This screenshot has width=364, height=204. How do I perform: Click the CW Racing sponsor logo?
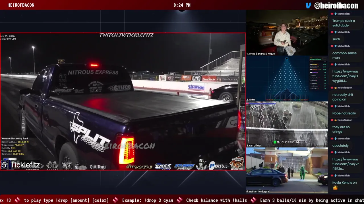[53, 165]
